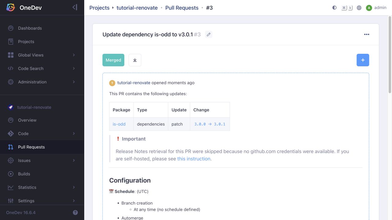
Task: Click the admin username text
Action: (x=380, y=8)
